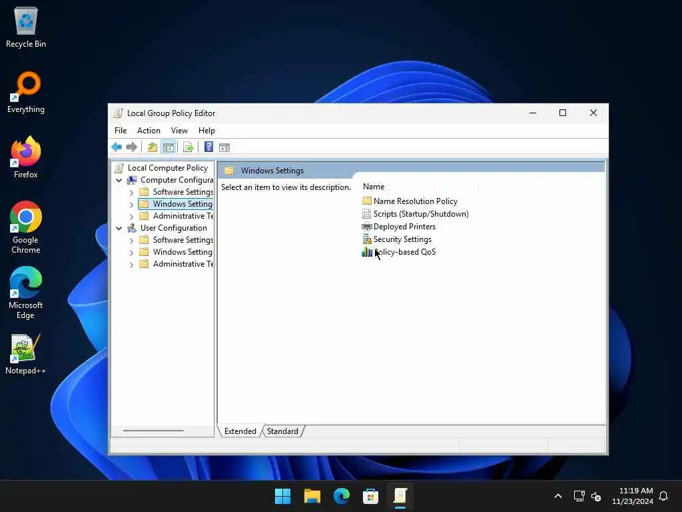Expand Software Settings under Computer Configuration
The height and width of the screenshot is (512, 682).
(x=131, y=192)
